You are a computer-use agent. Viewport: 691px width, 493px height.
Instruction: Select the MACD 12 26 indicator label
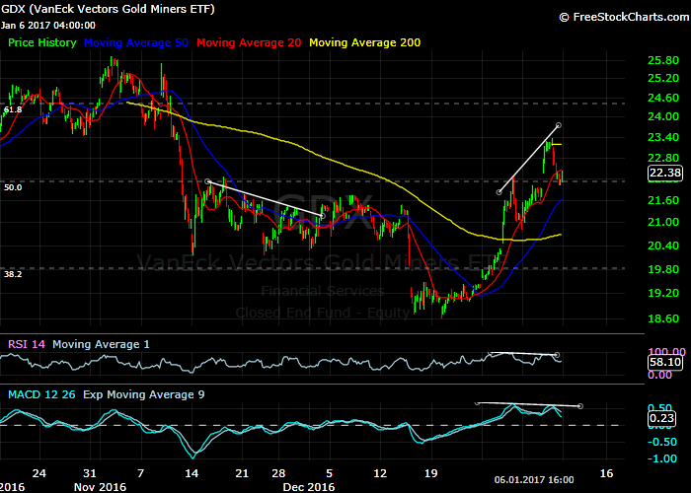click(41, 394)
